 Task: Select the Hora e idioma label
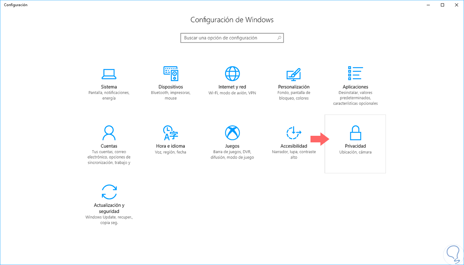coord(171,146)
